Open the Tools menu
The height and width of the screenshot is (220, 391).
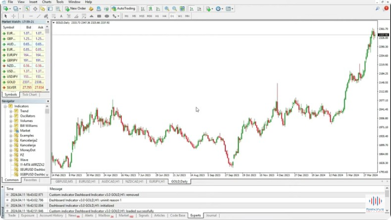pos(60,2)
